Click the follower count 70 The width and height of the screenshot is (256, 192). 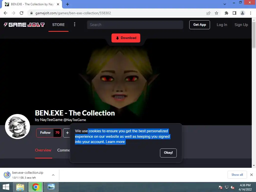[x=57, y=133]
